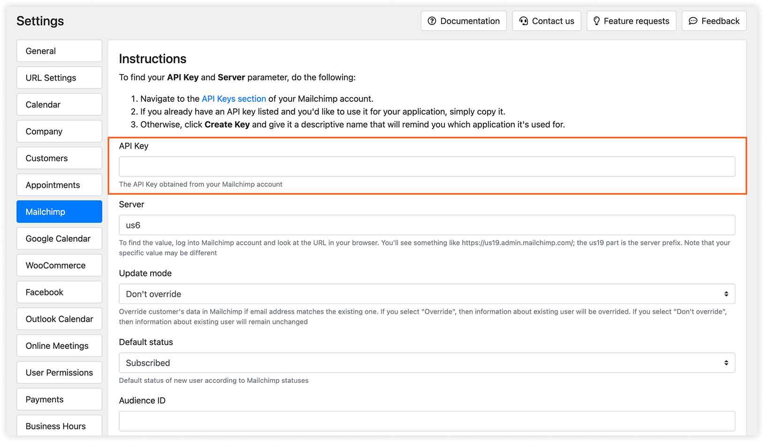This screenshot has width=764, height=442.
Task: Open the URL Settings tab
Action: click(x=59, y=78)
